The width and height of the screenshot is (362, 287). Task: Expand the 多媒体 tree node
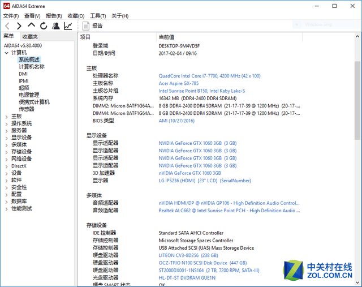pos(6,145)
